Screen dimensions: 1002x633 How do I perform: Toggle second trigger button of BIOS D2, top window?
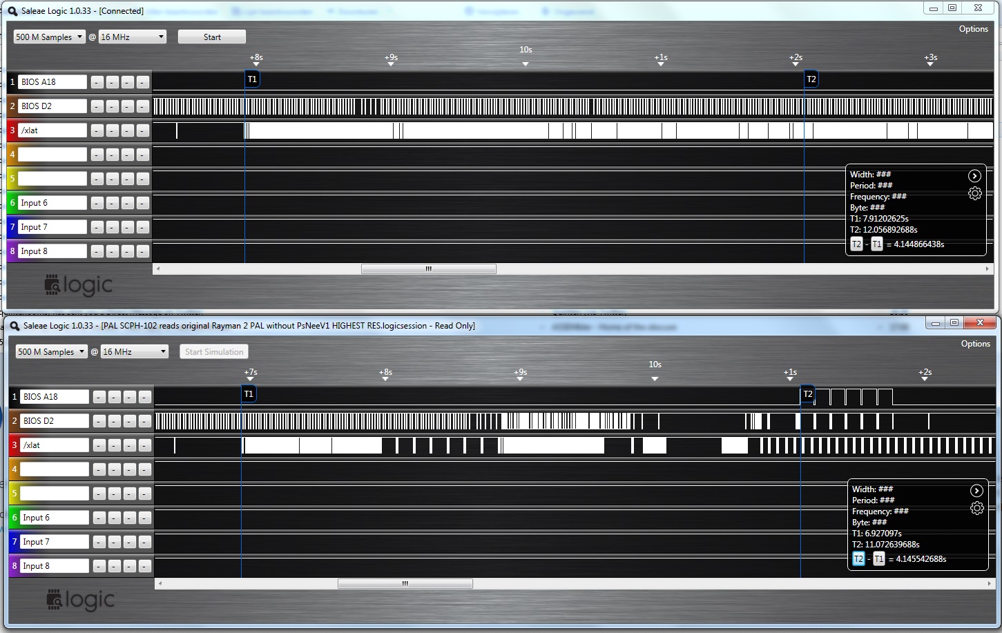point(113,106)
